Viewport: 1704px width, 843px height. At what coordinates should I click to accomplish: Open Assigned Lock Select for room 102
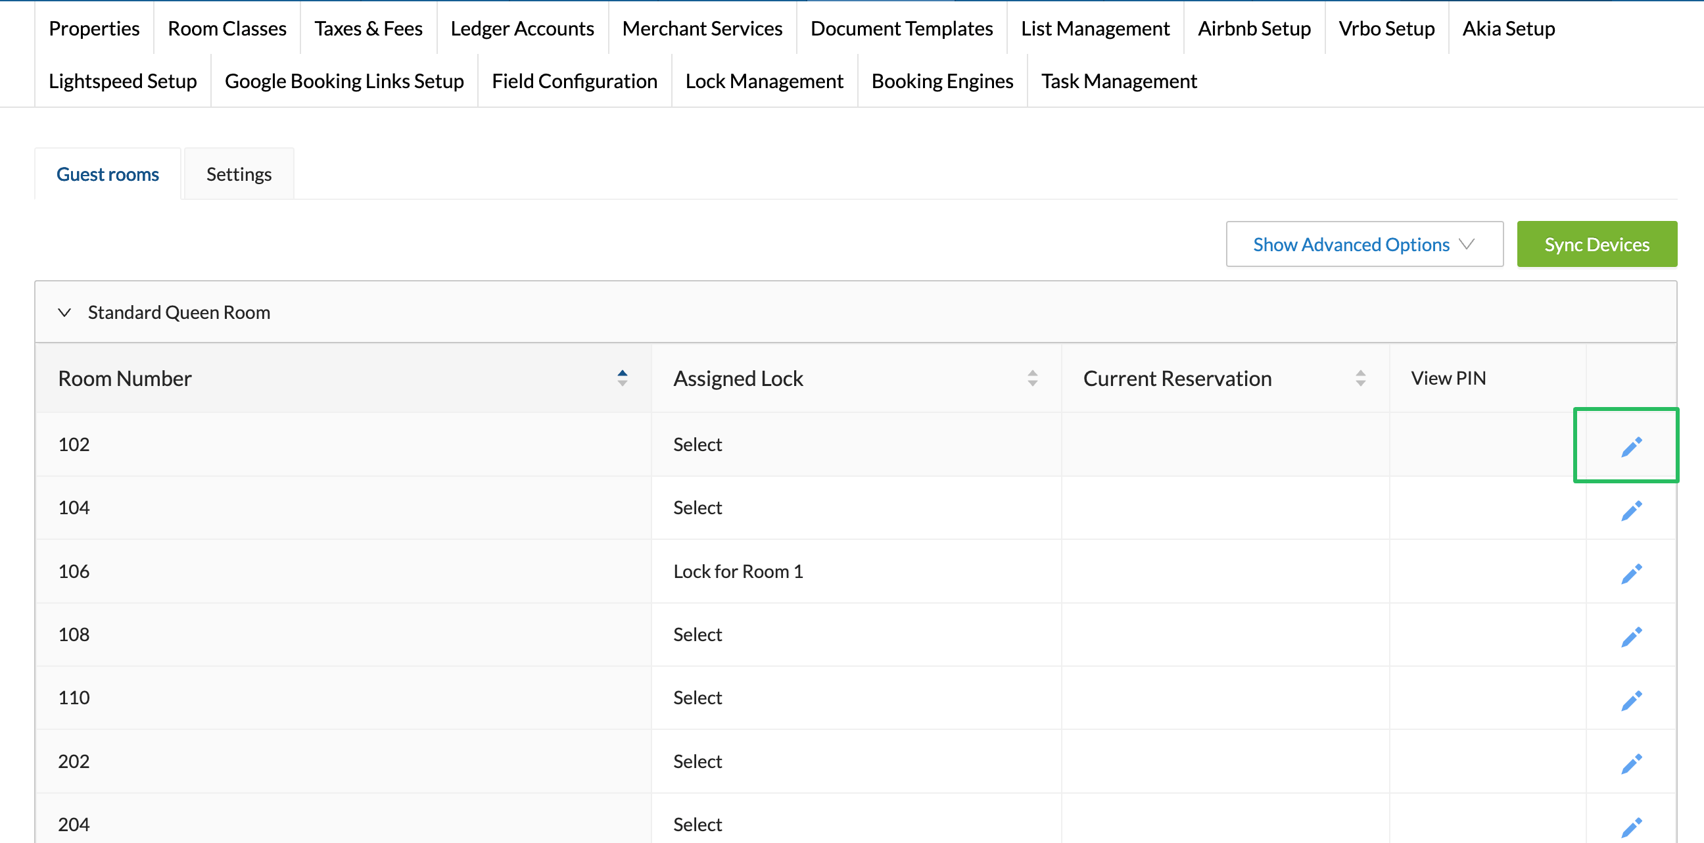point(698,444)
